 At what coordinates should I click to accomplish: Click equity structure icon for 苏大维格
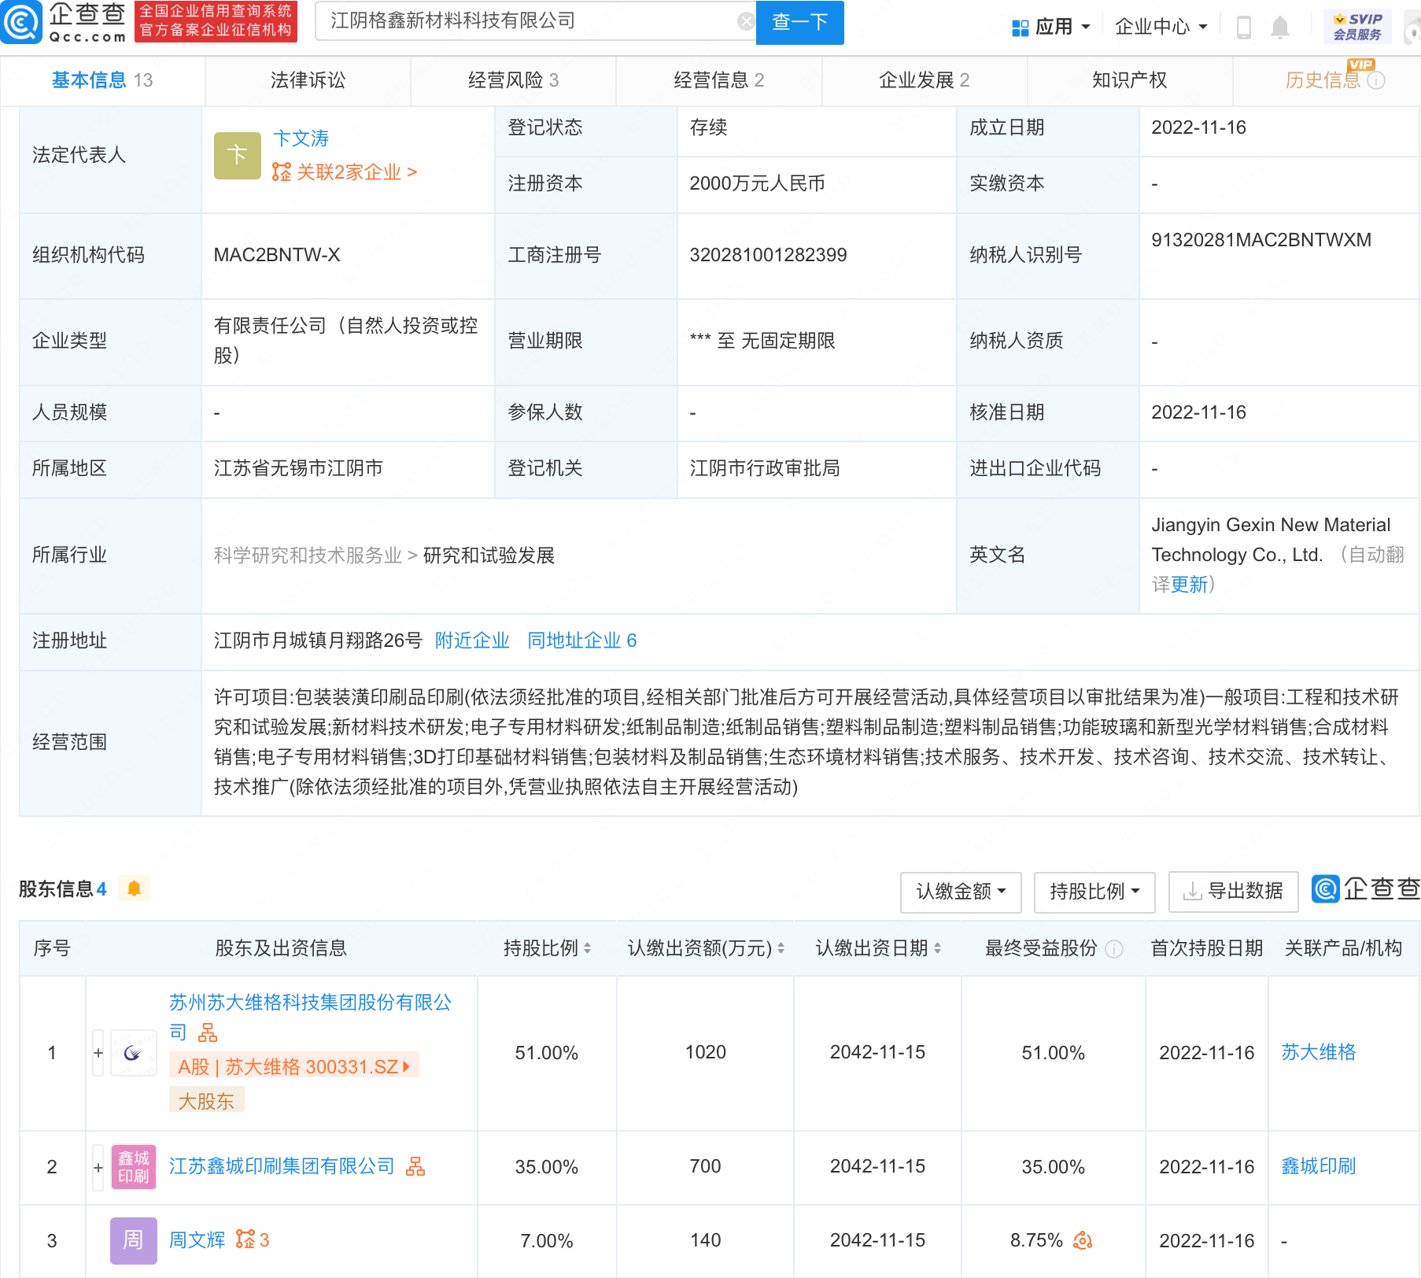click(x=208, y=1032)
